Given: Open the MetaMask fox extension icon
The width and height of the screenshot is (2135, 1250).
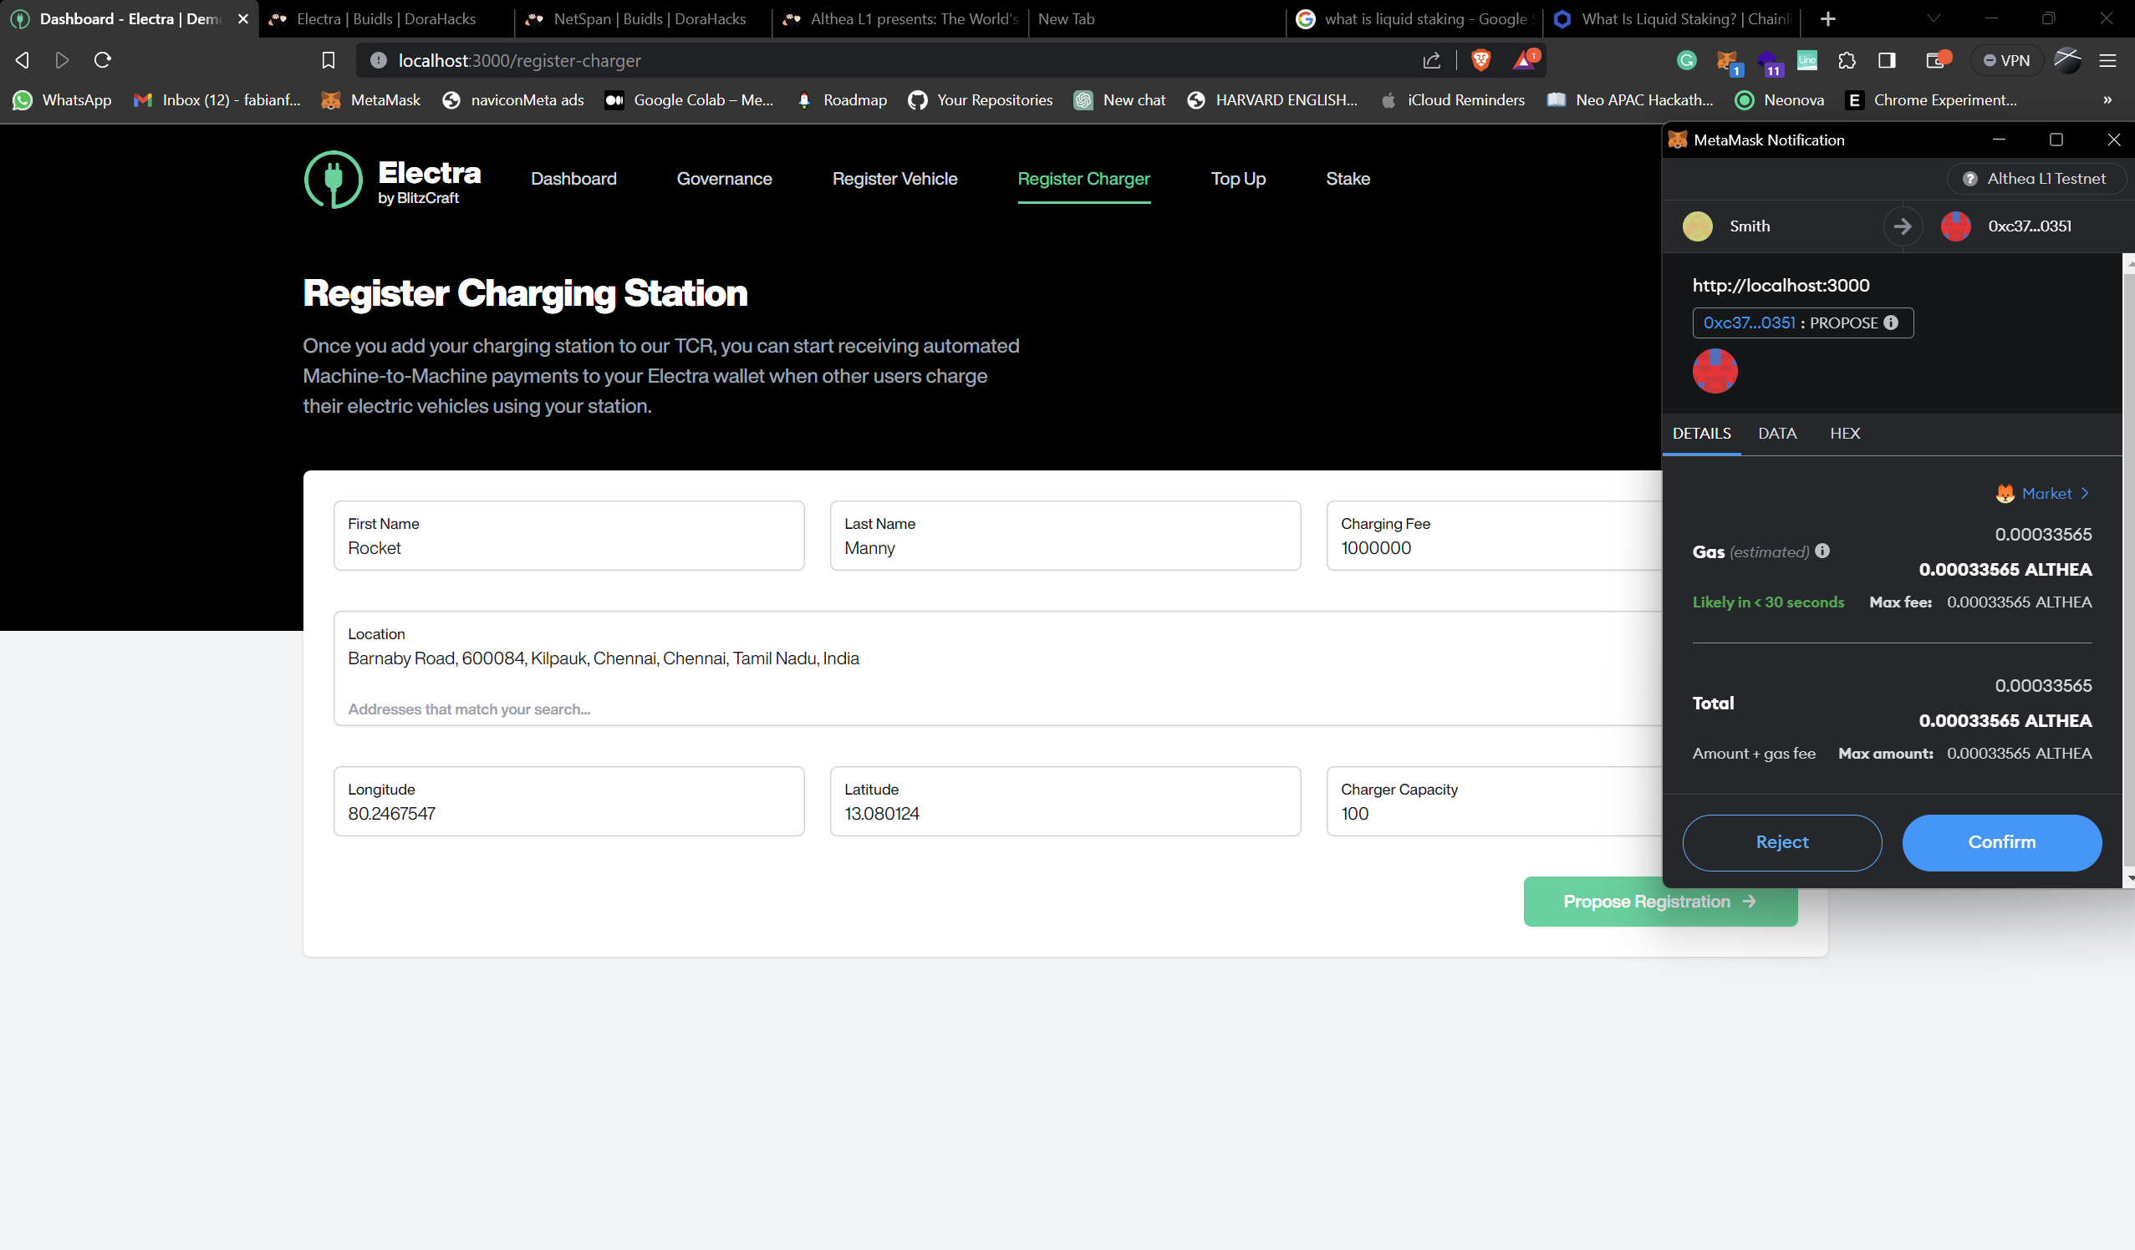Looking at the screenshot, I should [1728, 61].
